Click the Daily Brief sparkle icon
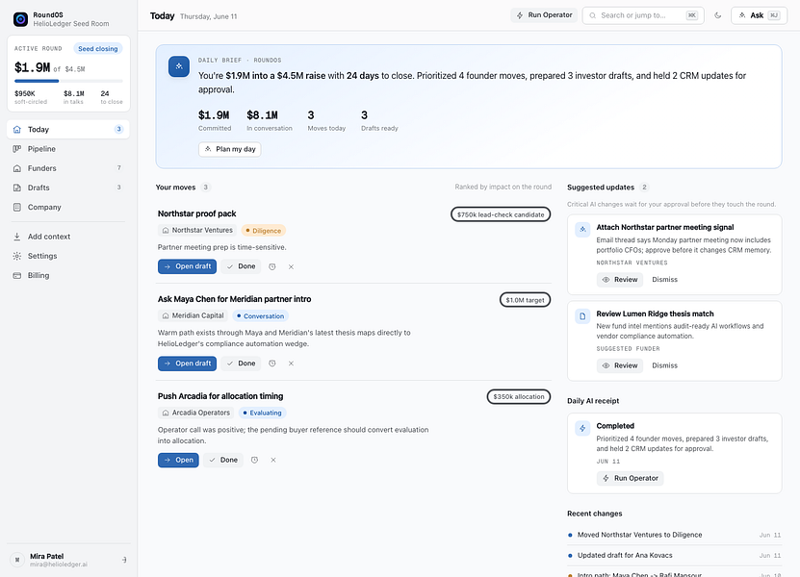The image size is (800, 577). pyautogui.click(x=179, y=66)
